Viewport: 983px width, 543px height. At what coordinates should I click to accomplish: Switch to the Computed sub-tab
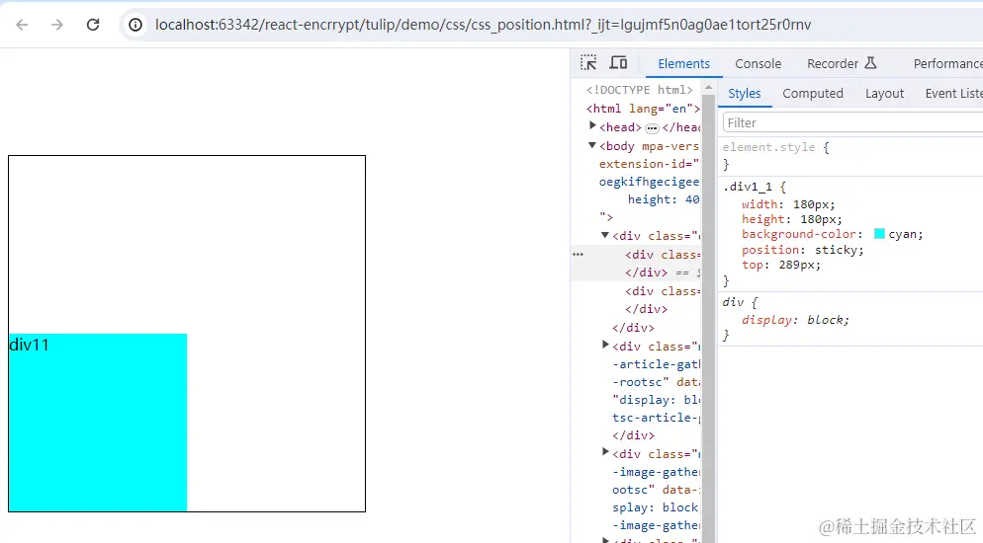pos(813,93)
